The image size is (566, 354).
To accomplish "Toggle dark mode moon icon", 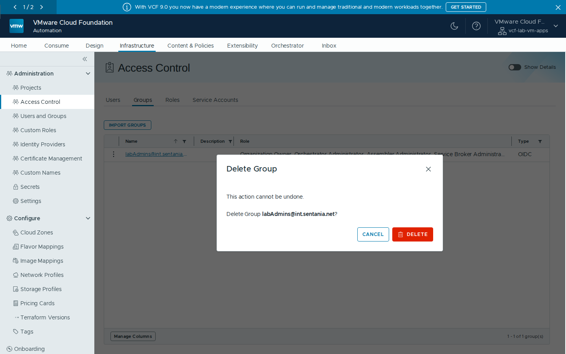I will coord(454,26).
